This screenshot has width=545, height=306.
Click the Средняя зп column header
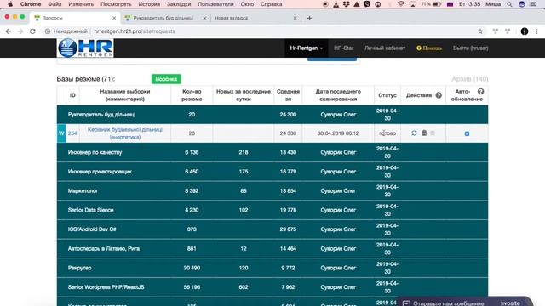(288, 95)
